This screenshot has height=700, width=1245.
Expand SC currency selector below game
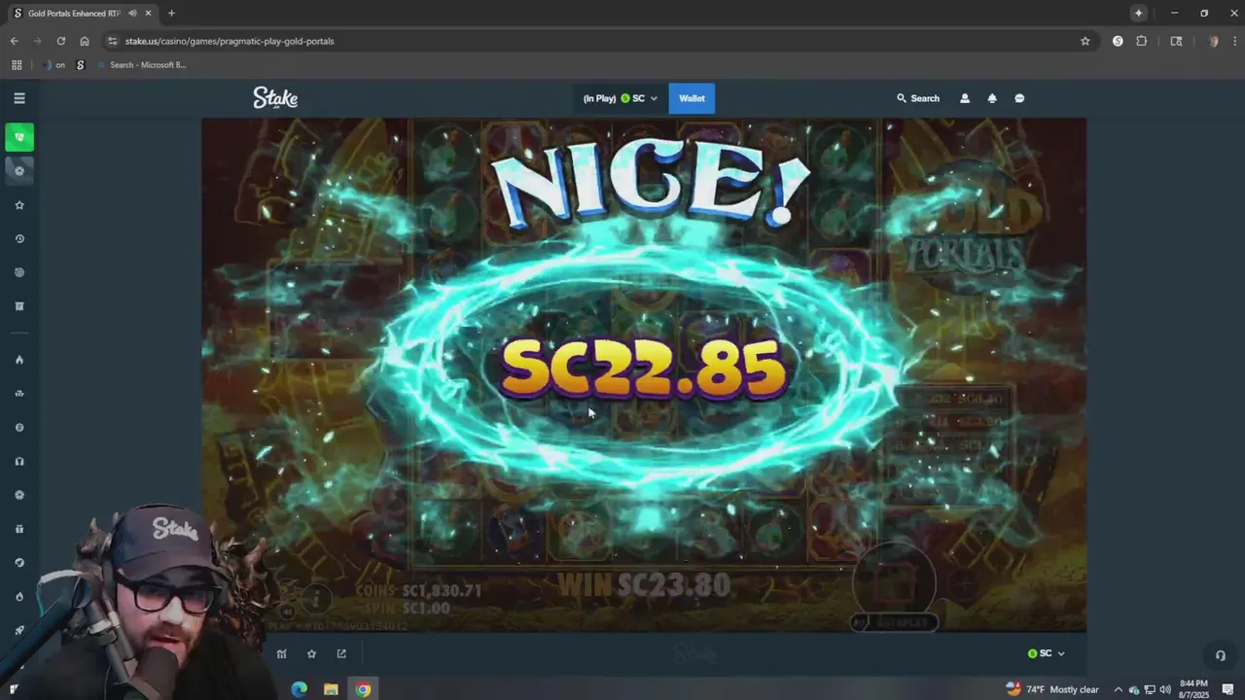tap(1046, 653)
